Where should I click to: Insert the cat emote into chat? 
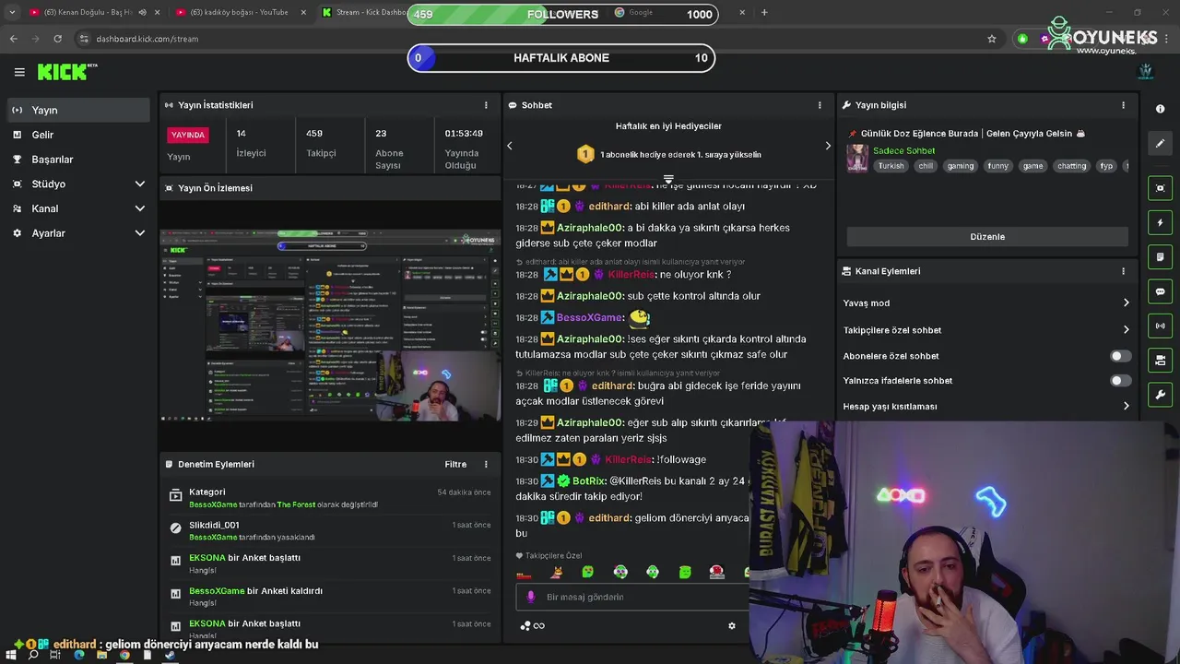[x=557, y=573]
